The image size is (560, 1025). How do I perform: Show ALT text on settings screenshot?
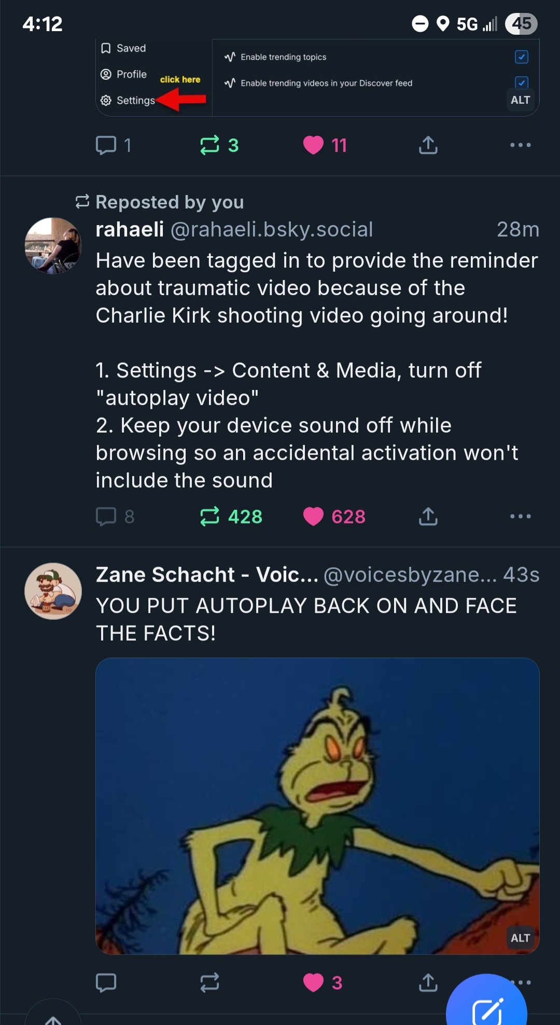520,100
